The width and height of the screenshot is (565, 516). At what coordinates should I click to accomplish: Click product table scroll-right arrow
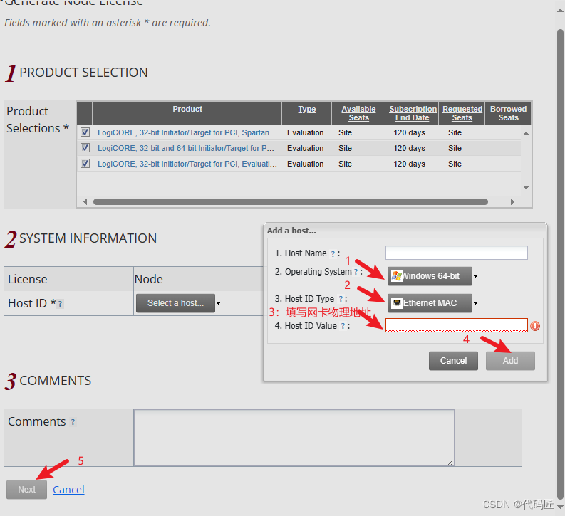pyautogui.click(x=512, y=201)
